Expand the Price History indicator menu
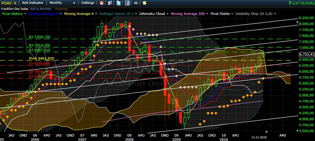Screen dimensions: 315x141 (25, 14)
